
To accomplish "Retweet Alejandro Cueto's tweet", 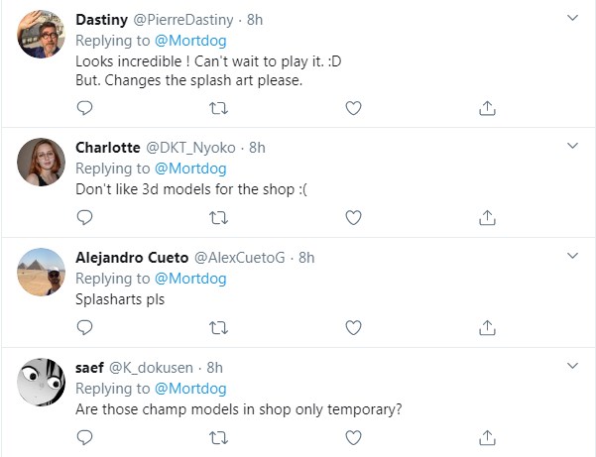I will click(218, 327).
